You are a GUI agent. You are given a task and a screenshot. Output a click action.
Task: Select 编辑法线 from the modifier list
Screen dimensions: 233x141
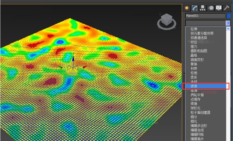point(197,130)
